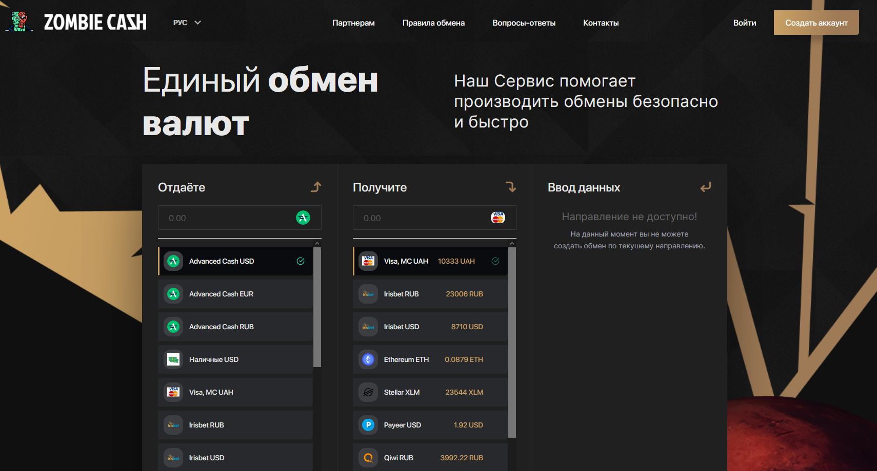Click the Получите list scrollbar thumb
The width and height of the screenshot is (877, 471).
pos(512,342)
